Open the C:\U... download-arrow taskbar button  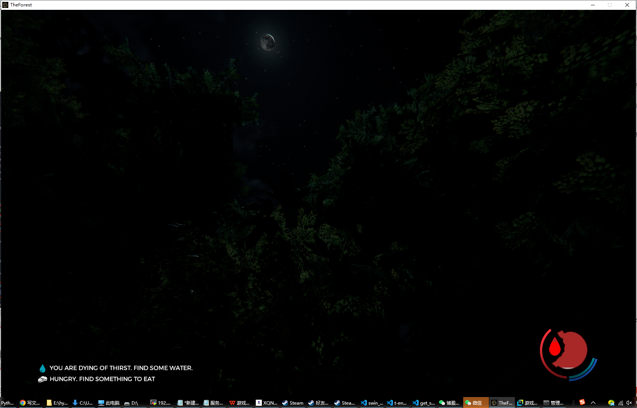pos(83,403)
